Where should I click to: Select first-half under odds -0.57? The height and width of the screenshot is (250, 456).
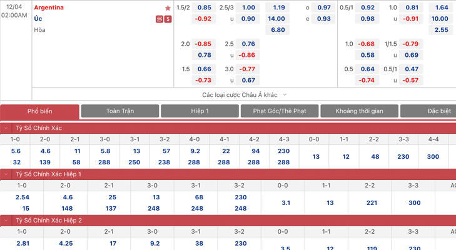tap(411, 80)
